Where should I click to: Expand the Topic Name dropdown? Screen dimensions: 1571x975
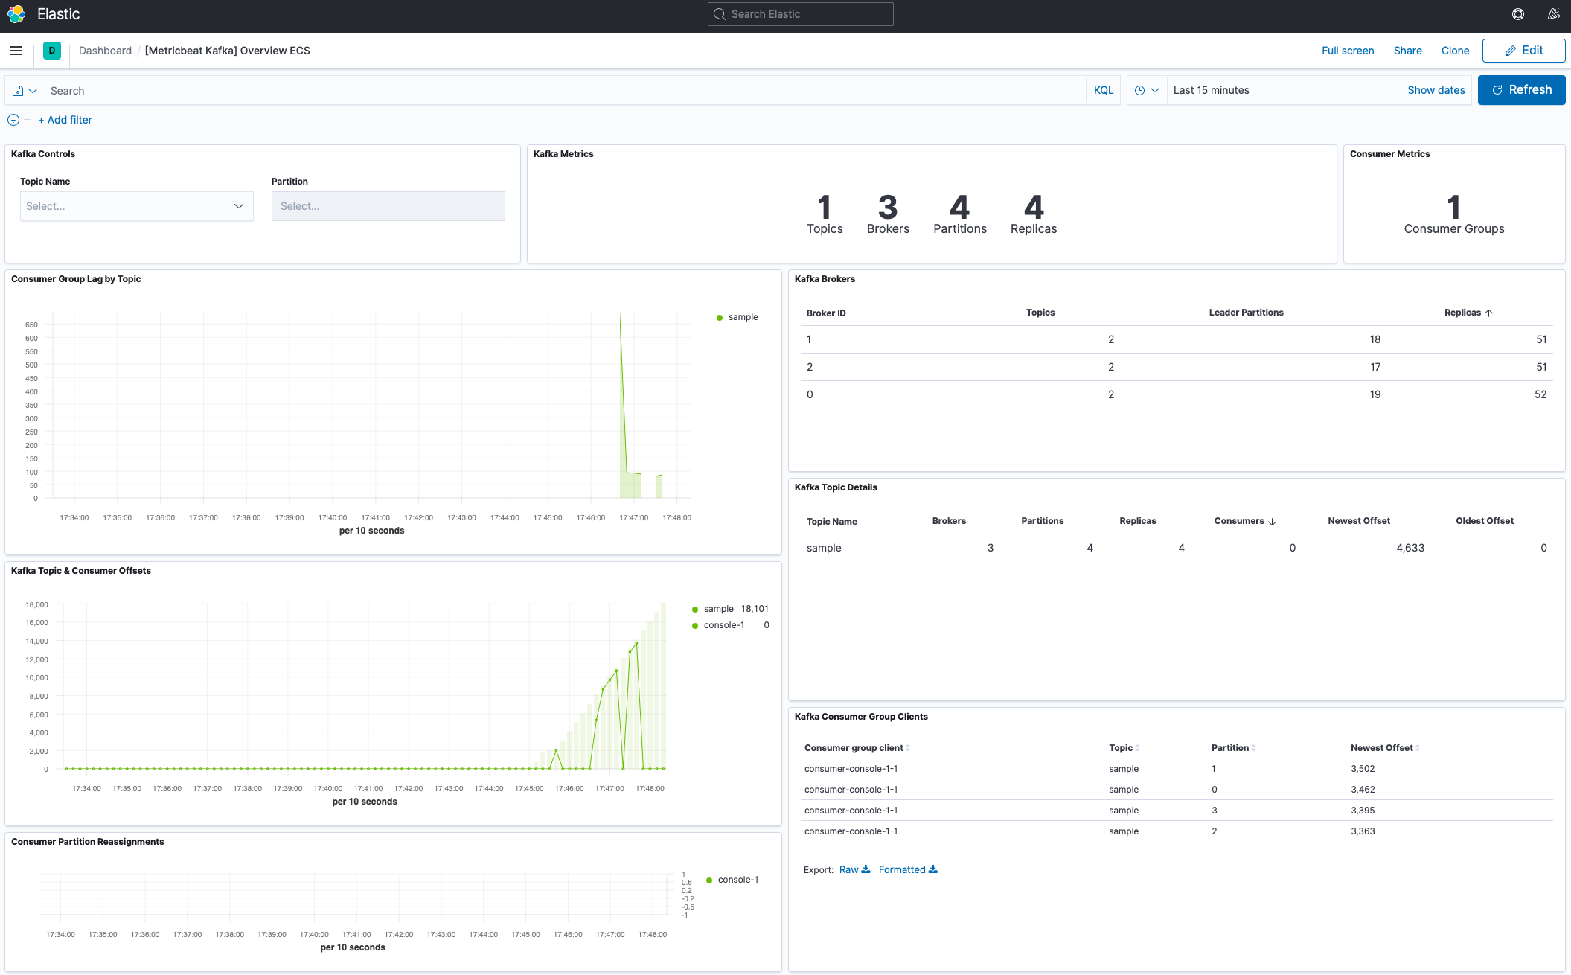pos(137,206)
